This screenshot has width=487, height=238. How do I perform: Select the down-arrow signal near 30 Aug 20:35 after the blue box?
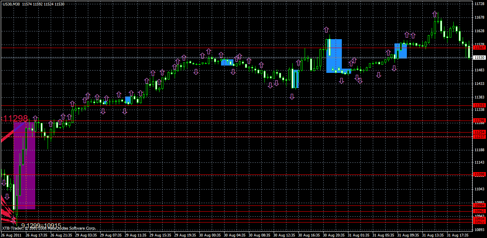(341, 80)
